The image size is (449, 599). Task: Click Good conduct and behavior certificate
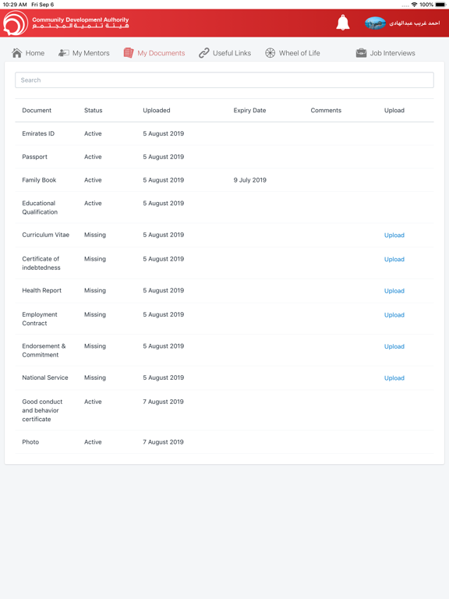pos(42,411)
